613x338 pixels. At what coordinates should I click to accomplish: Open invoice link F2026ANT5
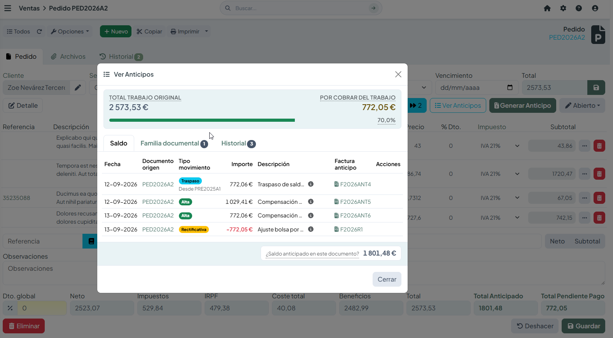point(353,202)
